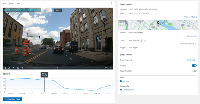
Task: Open driver info icon next to Mike Soricelli
Action: point(141,40)
